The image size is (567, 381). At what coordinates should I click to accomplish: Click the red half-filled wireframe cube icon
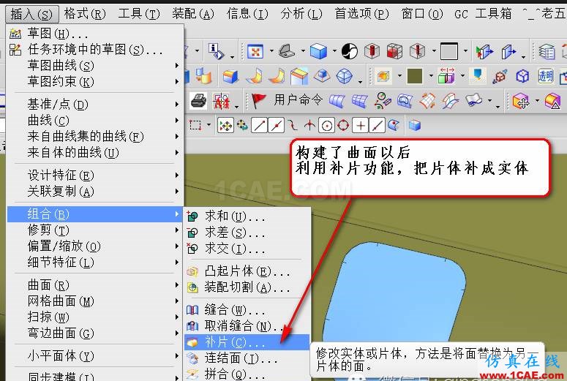pos(394,51)
